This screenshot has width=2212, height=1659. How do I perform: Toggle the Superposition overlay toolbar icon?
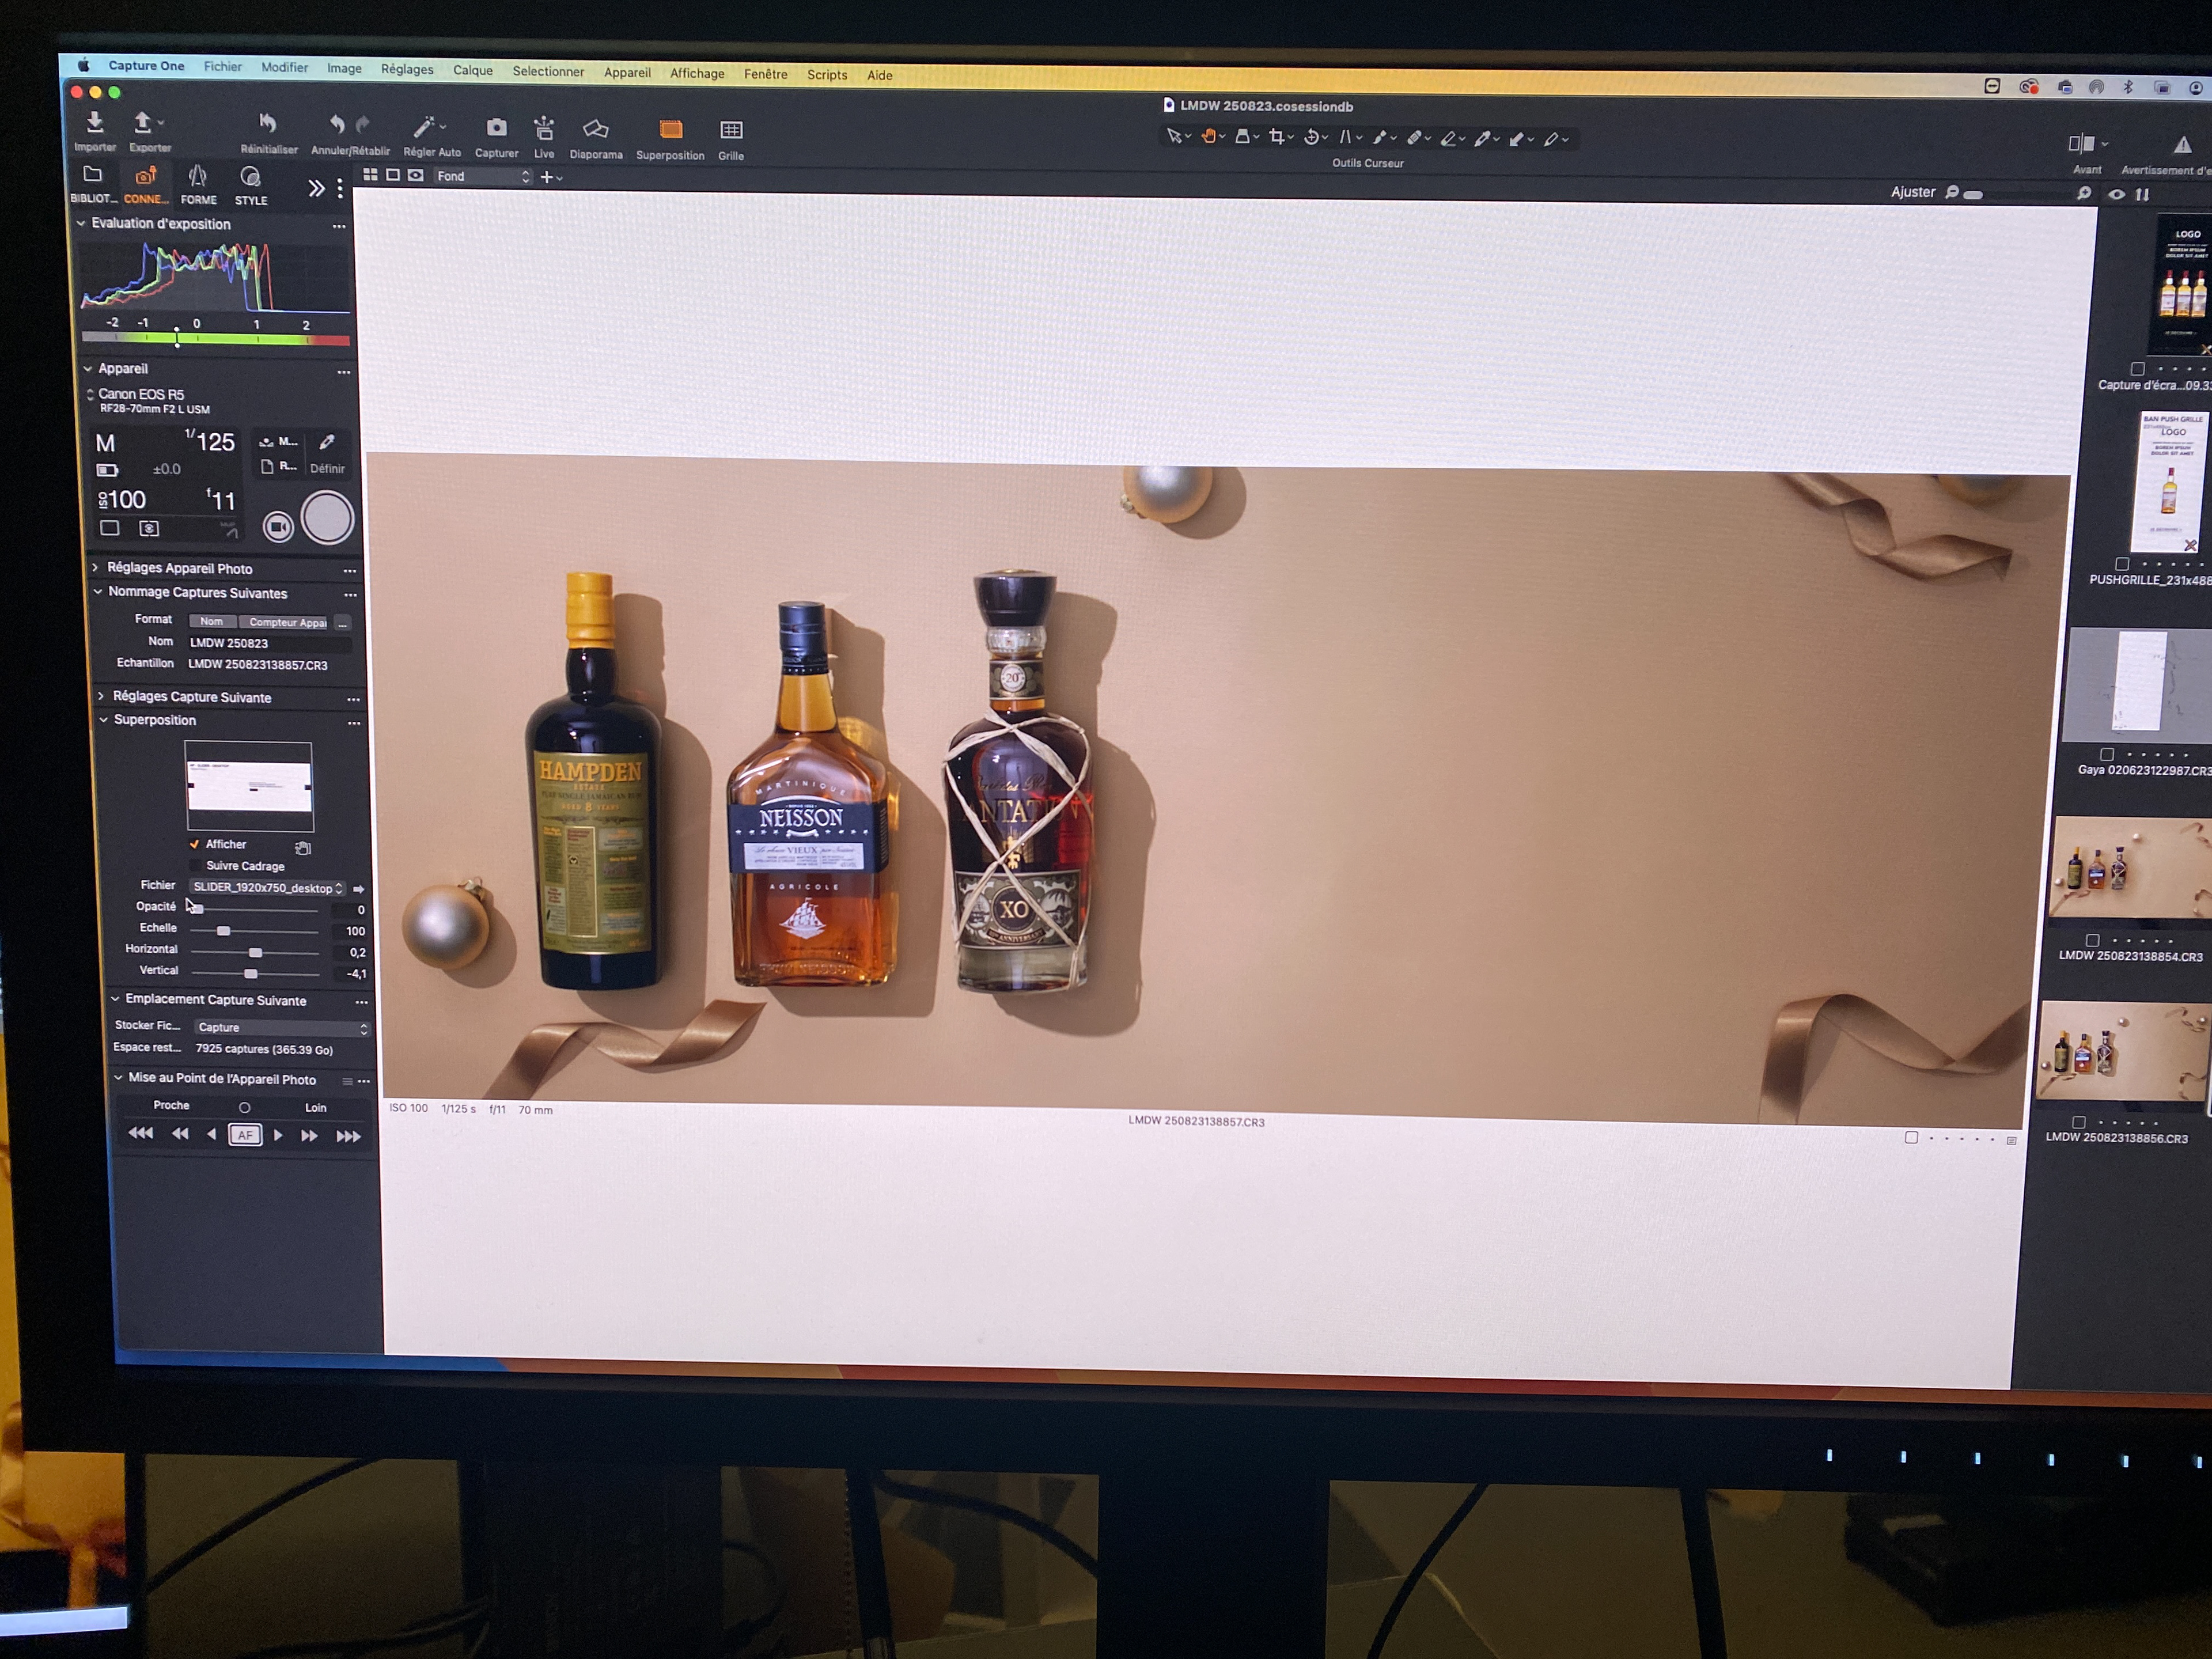[x=670, y=130]
